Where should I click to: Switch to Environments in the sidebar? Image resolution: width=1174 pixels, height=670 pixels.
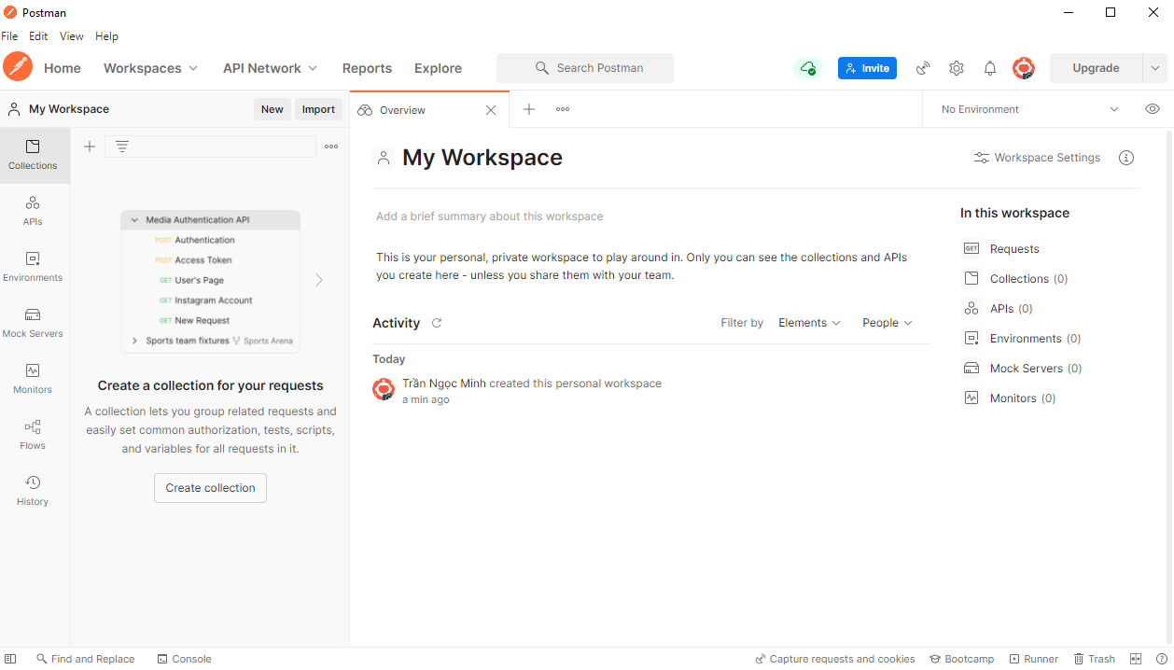coord(33,268)
